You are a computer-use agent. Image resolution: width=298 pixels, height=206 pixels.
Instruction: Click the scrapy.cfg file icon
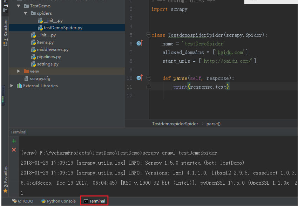click(x=26, y=78)
